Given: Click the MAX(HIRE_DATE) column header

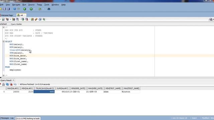Looking at the screenshot, I should tap(95, 88).
